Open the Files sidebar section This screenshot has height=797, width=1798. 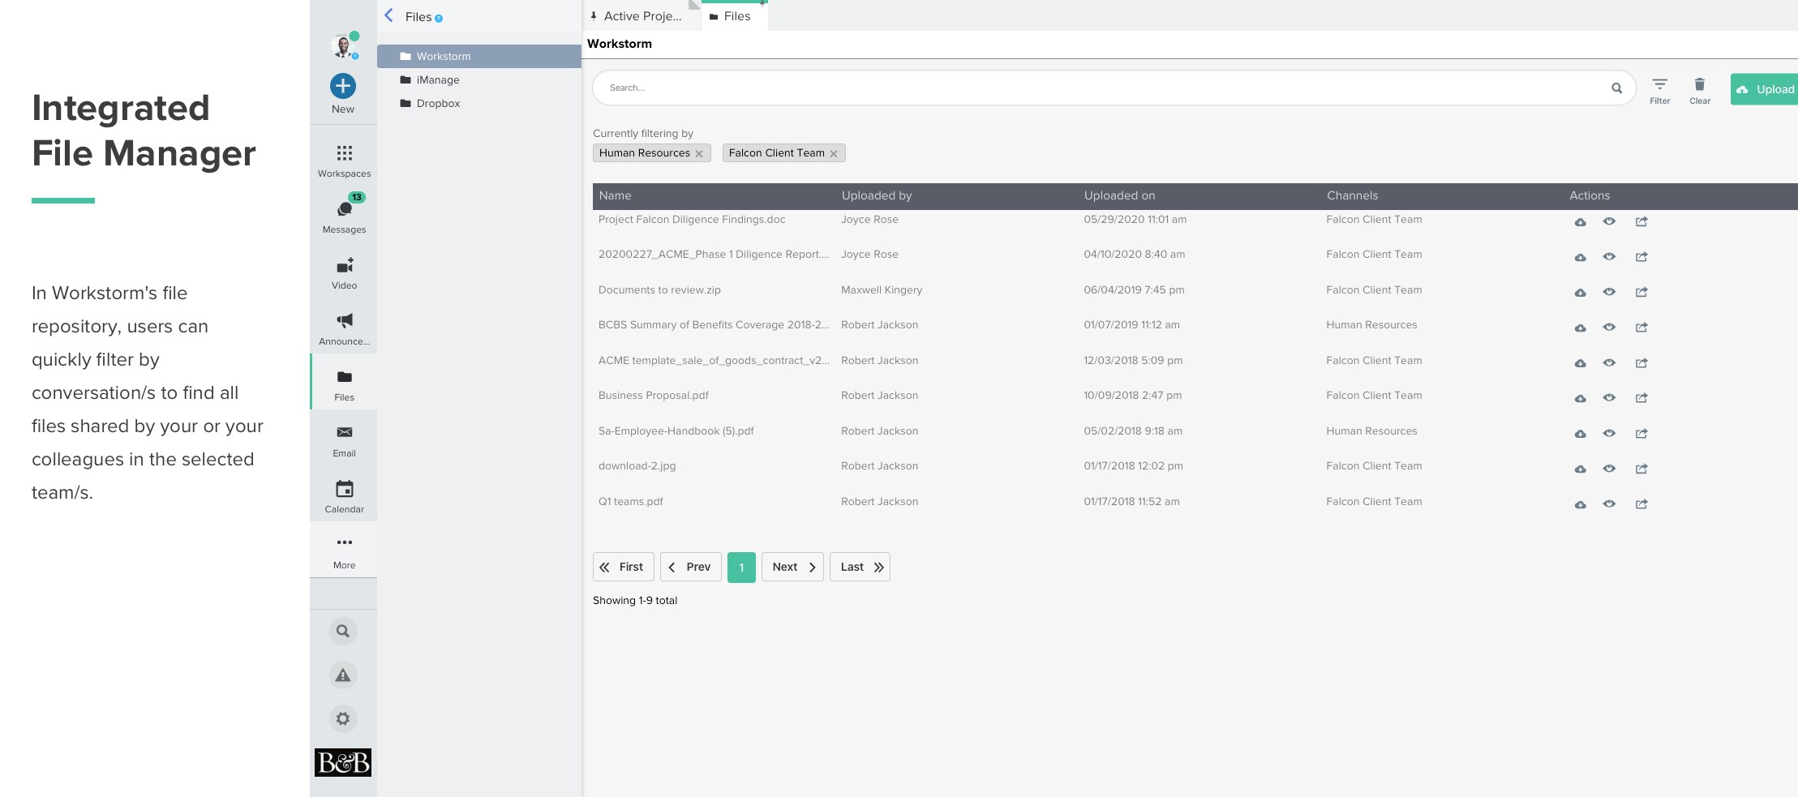344,382
